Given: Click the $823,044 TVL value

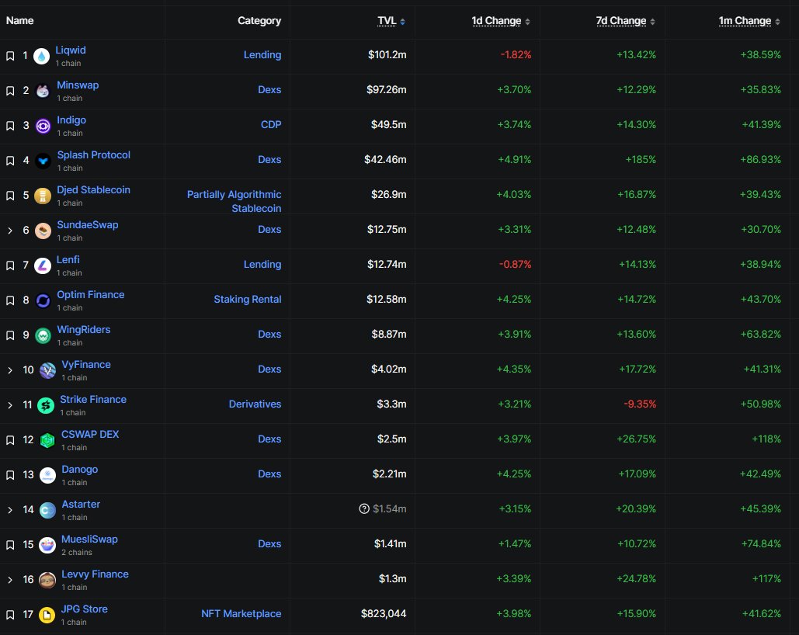Looking at the screenshot, I should 384,613.
